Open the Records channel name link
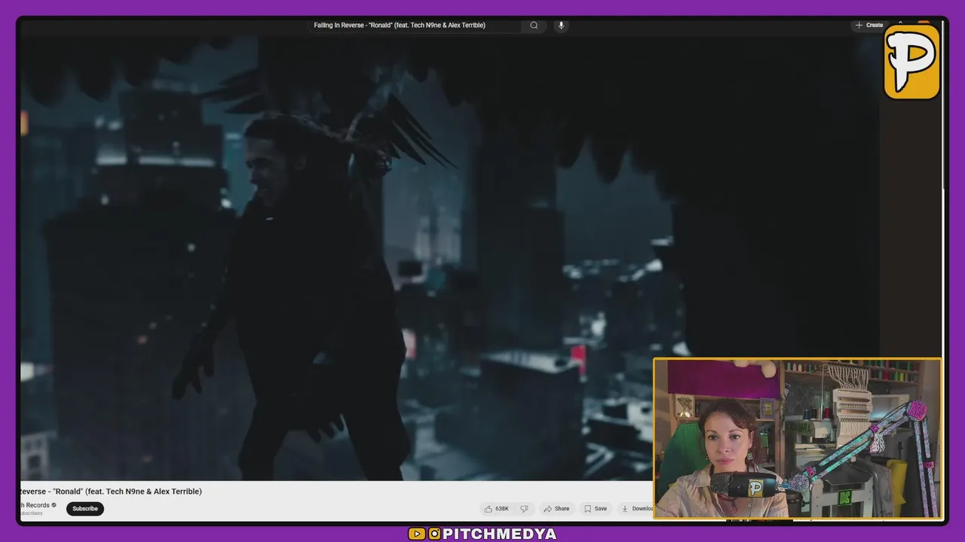The width and height of the screenshot is (965, 542). click(x=35, y=505)
